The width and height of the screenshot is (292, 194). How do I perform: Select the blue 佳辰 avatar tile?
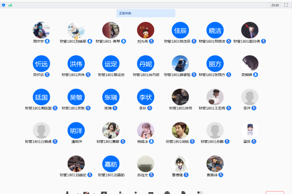click(x=180, y=30)
